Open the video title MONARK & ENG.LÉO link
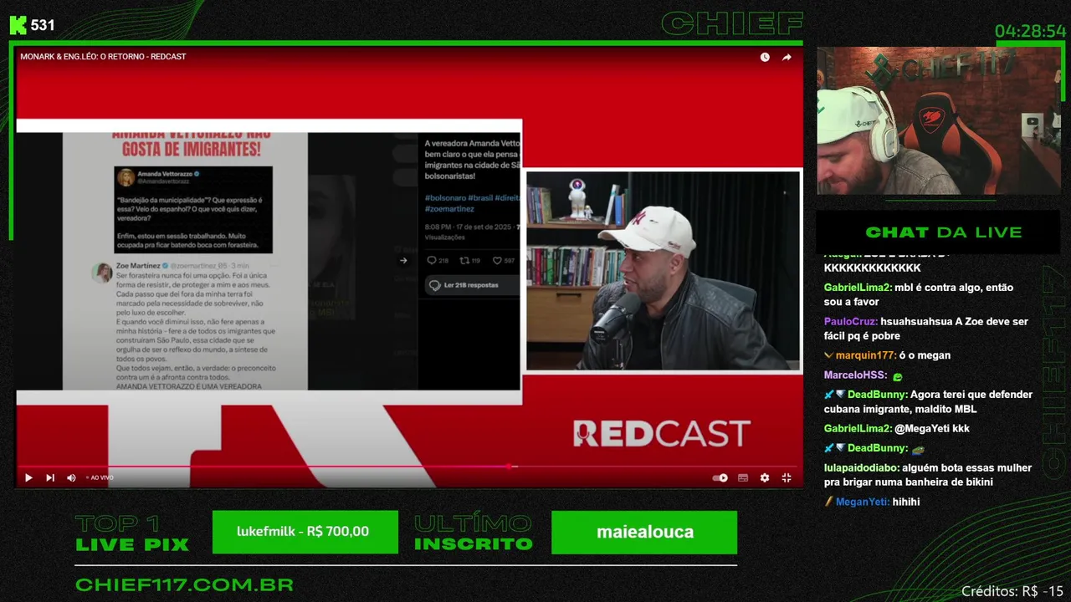The height and width of the screenshot is (602, 1071). 103,57
